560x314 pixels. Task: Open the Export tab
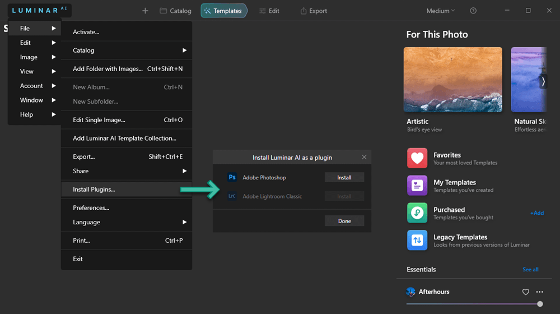click(314, 11)
